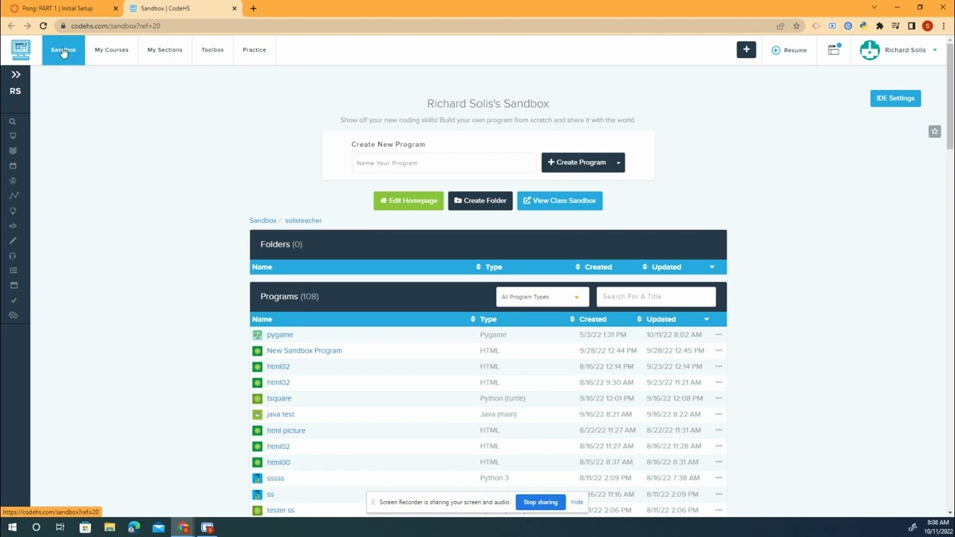
Task: Open the star bookmark icon at right
Action: (x=934, y=131)
